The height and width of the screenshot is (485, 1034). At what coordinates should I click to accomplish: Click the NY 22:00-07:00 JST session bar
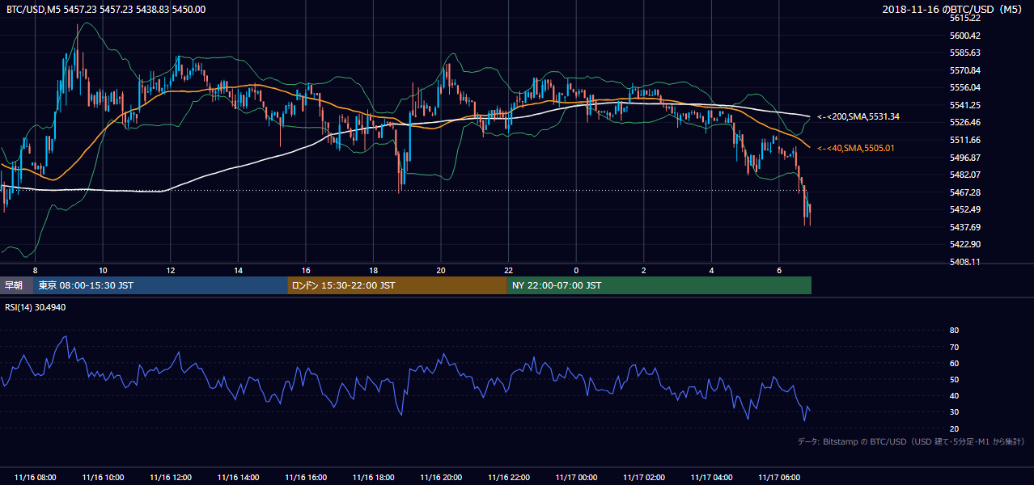pyautogui.click(x=659, y=285)
